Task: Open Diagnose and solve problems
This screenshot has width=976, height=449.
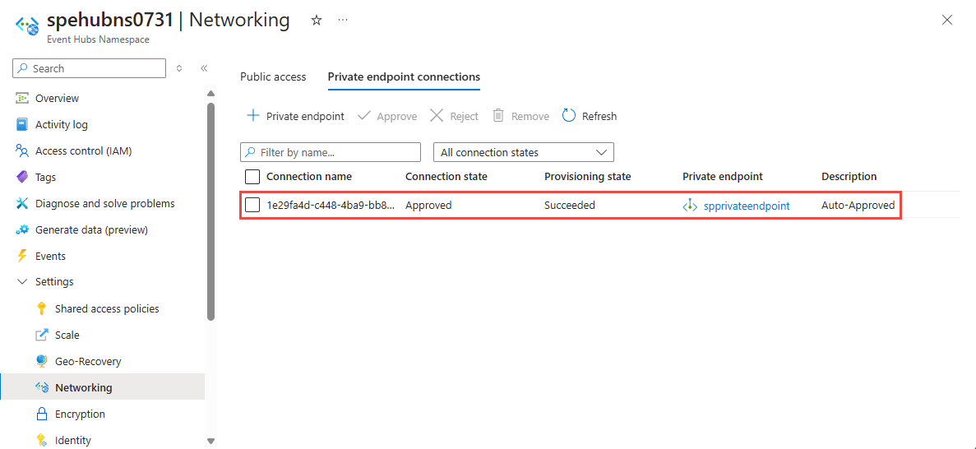Action: [105, 204]
